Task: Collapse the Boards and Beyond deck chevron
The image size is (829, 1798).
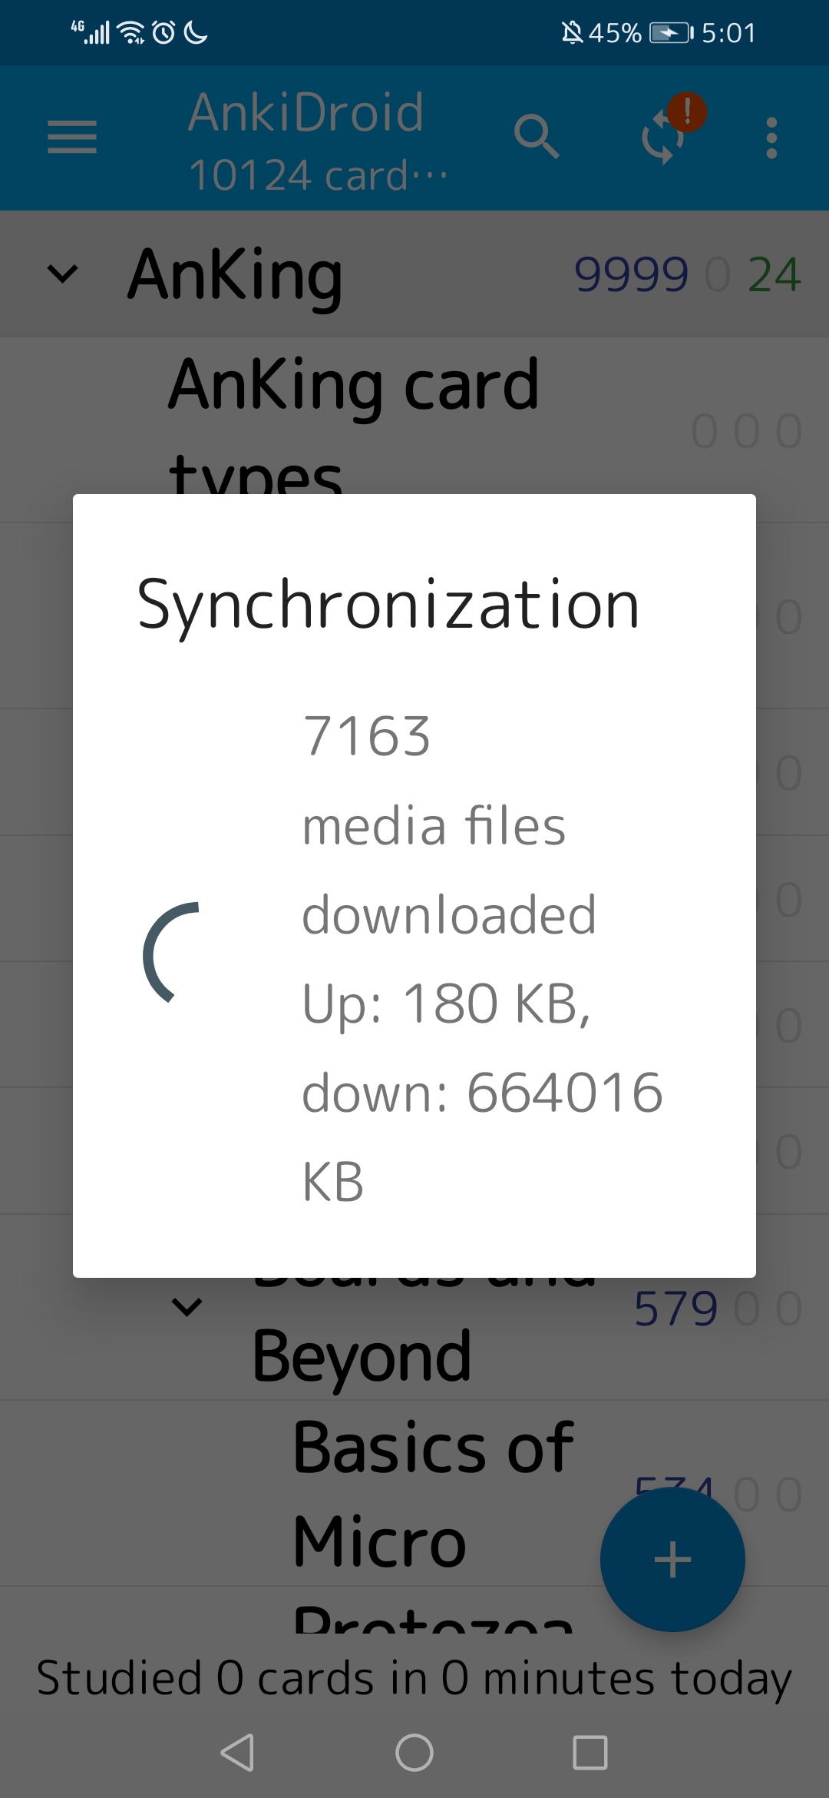Action: pos(187,1306)
